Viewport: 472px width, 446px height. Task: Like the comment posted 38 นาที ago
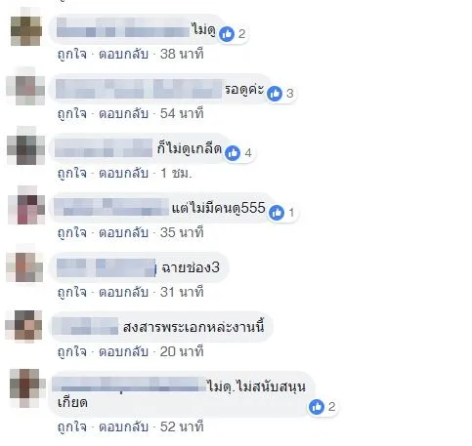pos(72,54)
